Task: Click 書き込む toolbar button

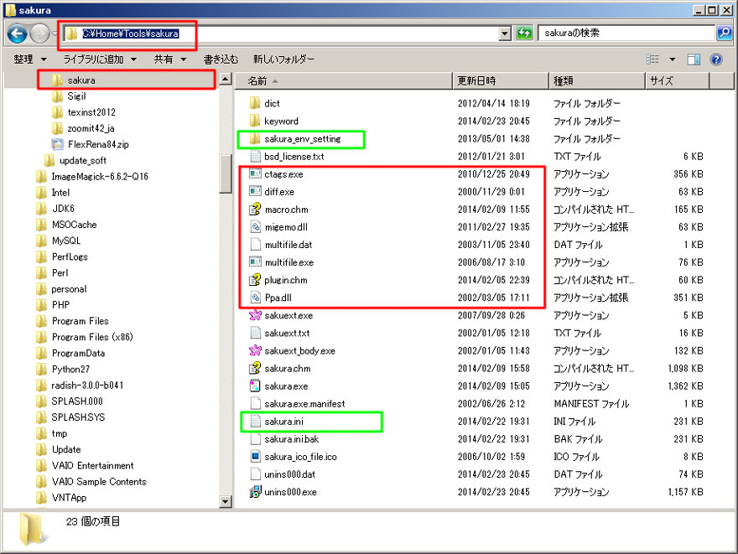Action: click(x=221, y=60)
